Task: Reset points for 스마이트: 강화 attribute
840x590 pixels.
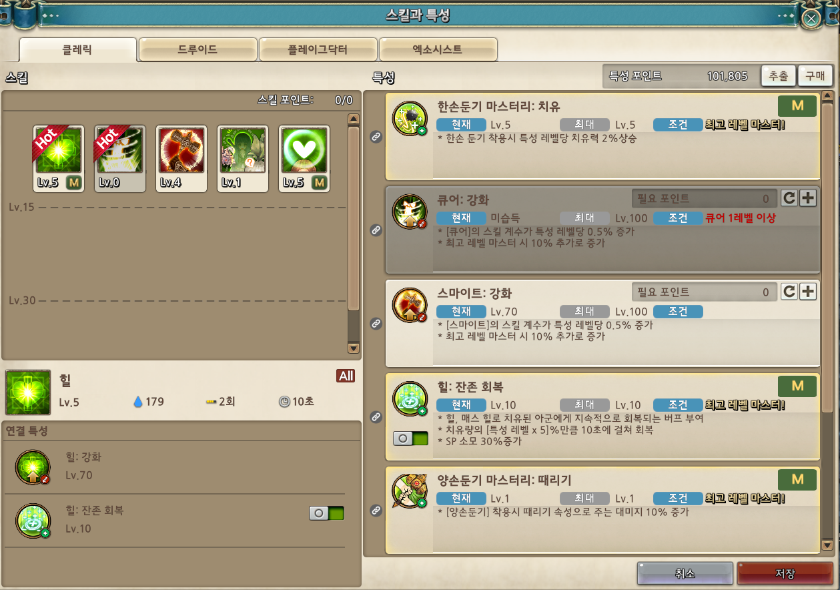Action: pos(789,292)
